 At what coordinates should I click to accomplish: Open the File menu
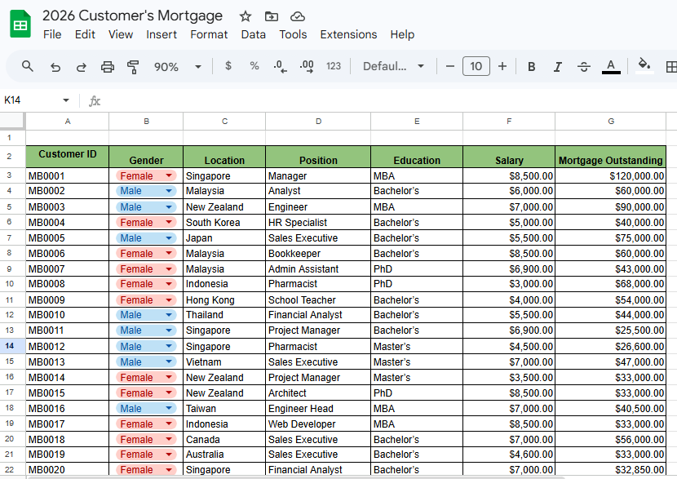[x=52, y=34]
